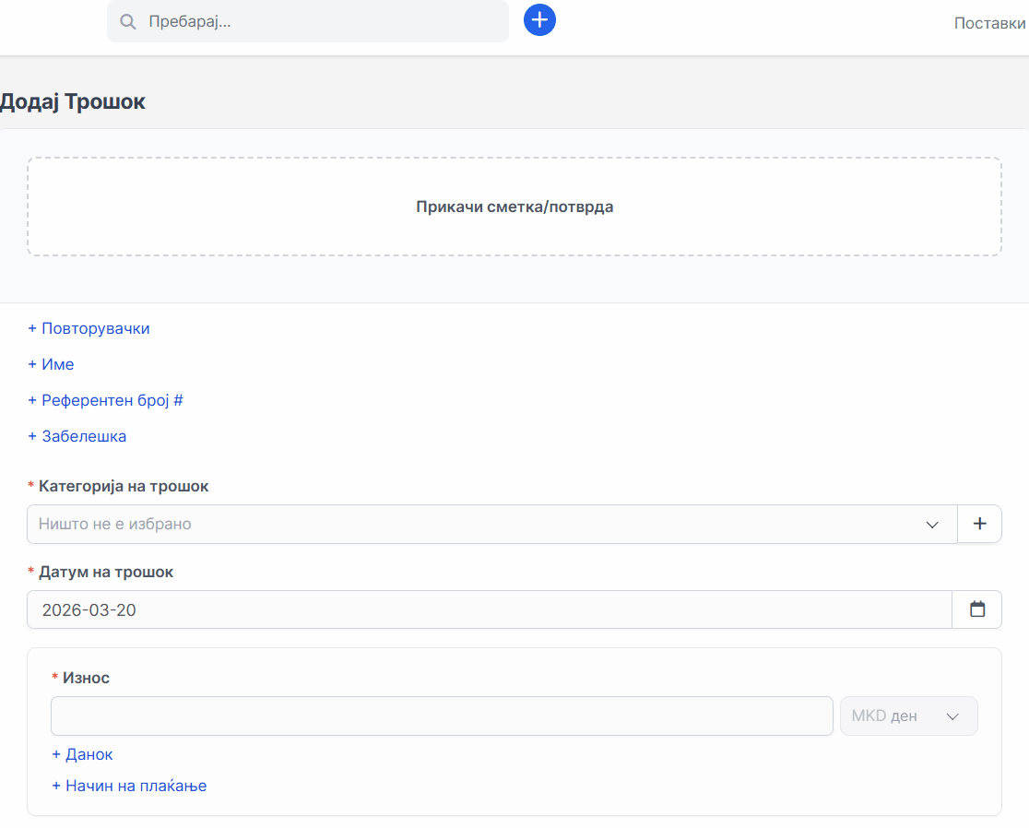Click the Прикачи сметка/потврда upload area
The height and width of the screenshot is (828, 1029).
pyautogui.click(x=514, y=207)
